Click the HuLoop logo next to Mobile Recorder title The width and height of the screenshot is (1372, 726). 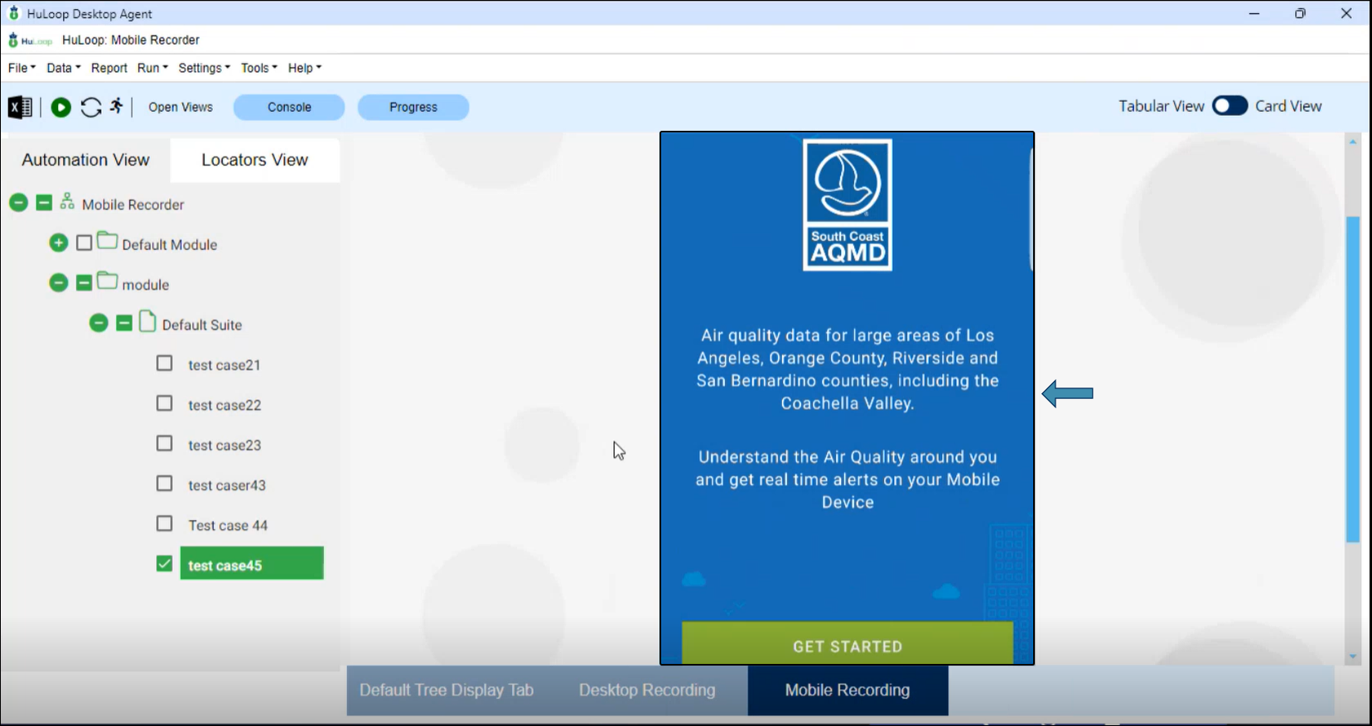click(30, 40)
